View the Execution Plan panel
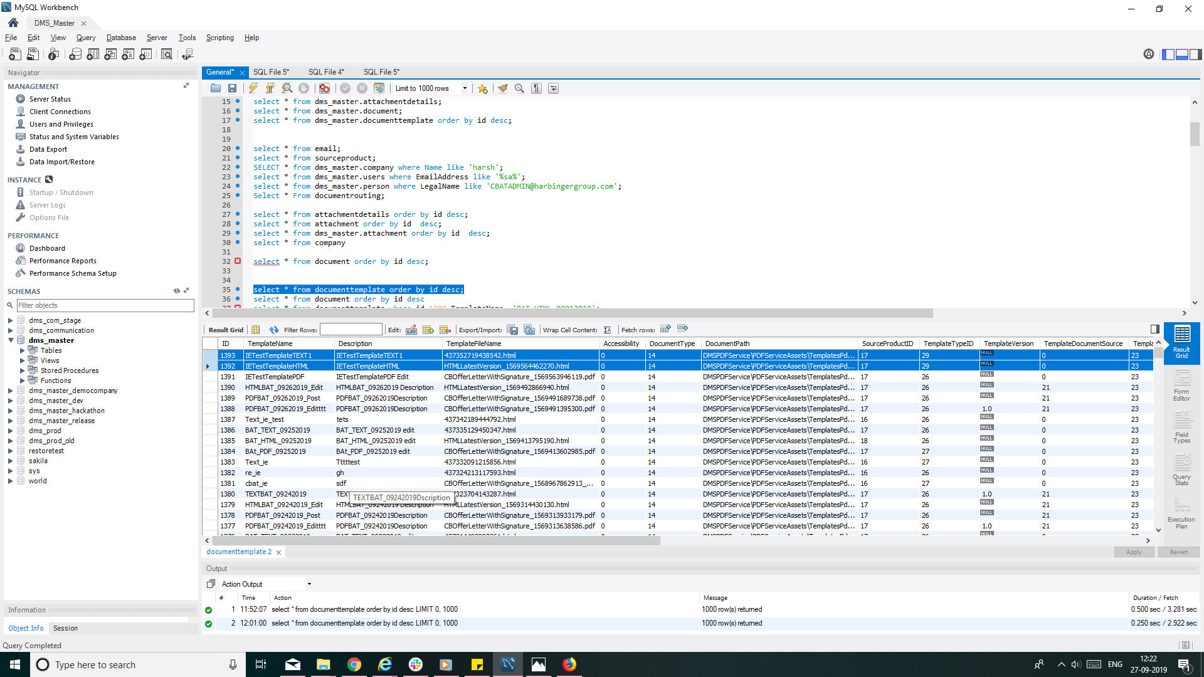Viewport: 1204px width, 677px height. point(1181,513)
